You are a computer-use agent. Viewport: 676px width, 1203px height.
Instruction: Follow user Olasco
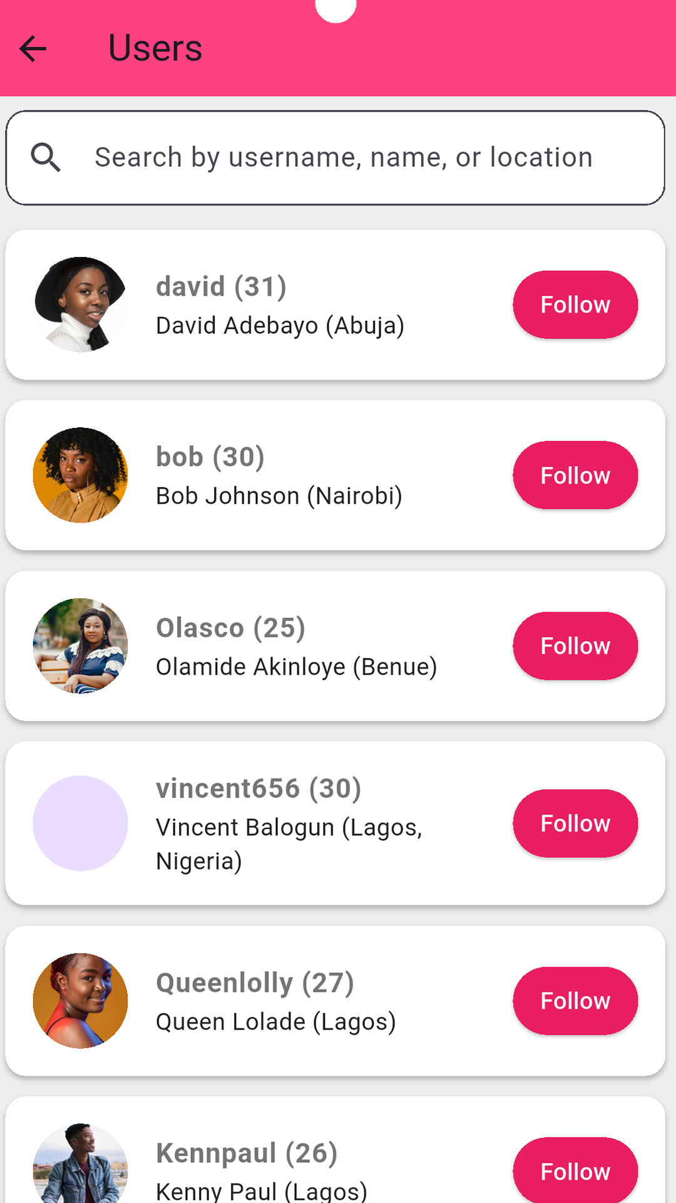point(575,645)
